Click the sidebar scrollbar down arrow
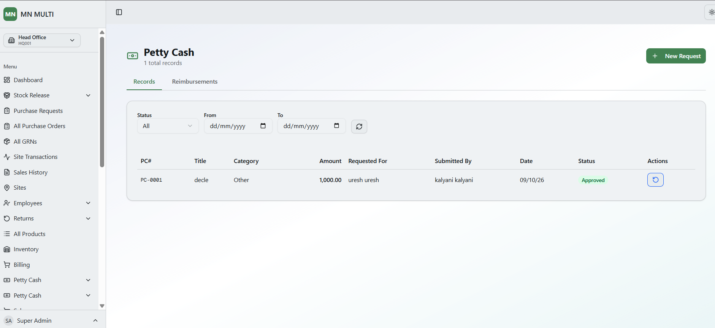 pyautogui.click(x=102, y=306)
